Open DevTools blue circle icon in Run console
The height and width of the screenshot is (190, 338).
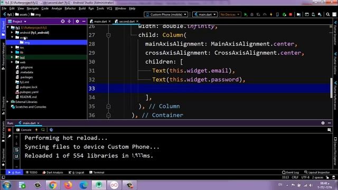[51, 130]
